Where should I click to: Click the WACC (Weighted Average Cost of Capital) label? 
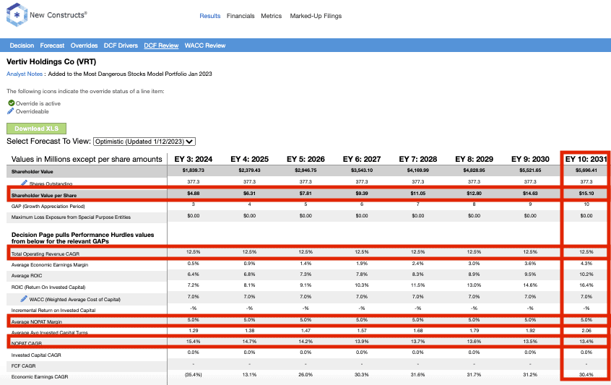click(x=75, y=299)
